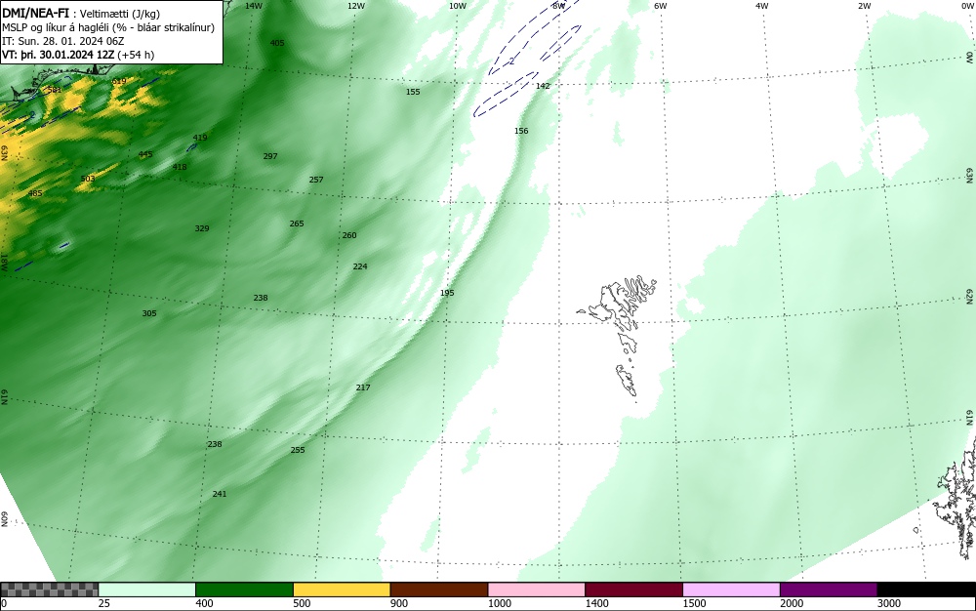Click the light green 25–400 legend swatch

147,590
